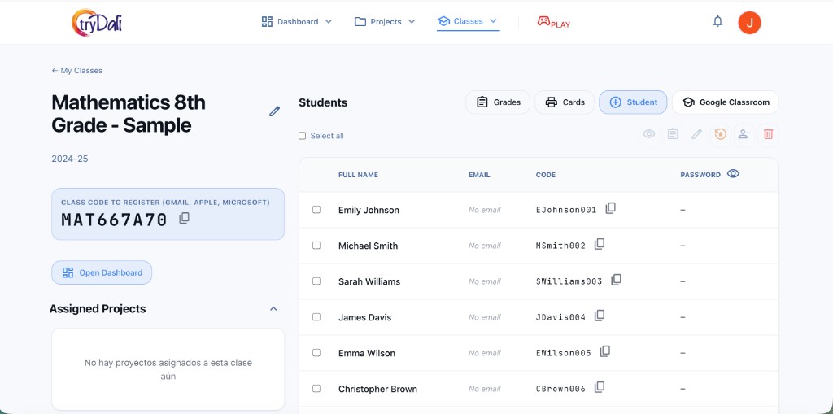
Task: Open the notifications bell
Action: point(717,22)
